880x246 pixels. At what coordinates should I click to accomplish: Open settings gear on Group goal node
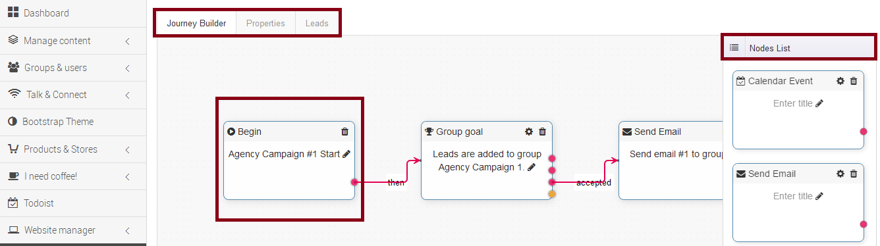pos(528,132)
